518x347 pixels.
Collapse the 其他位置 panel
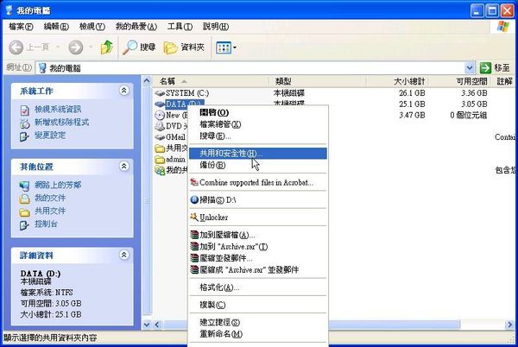pos(123,166)
